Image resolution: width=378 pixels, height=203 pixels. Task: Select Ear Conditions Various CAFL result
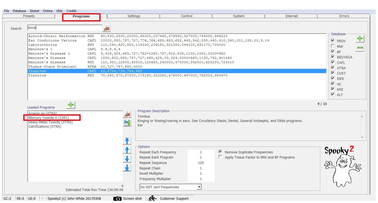point(177,40)
